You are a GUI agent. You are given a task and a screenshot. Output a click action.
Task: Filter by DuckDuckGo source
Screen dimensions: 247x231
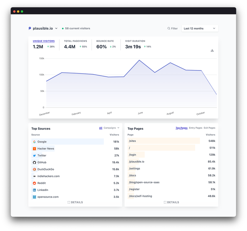pyautogui.click(x=46, y=169)
